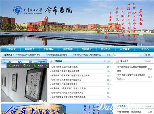
Task: Open ticker item 令希书院关于两优一先的评选办法
Action: click(x=86, y=55)
